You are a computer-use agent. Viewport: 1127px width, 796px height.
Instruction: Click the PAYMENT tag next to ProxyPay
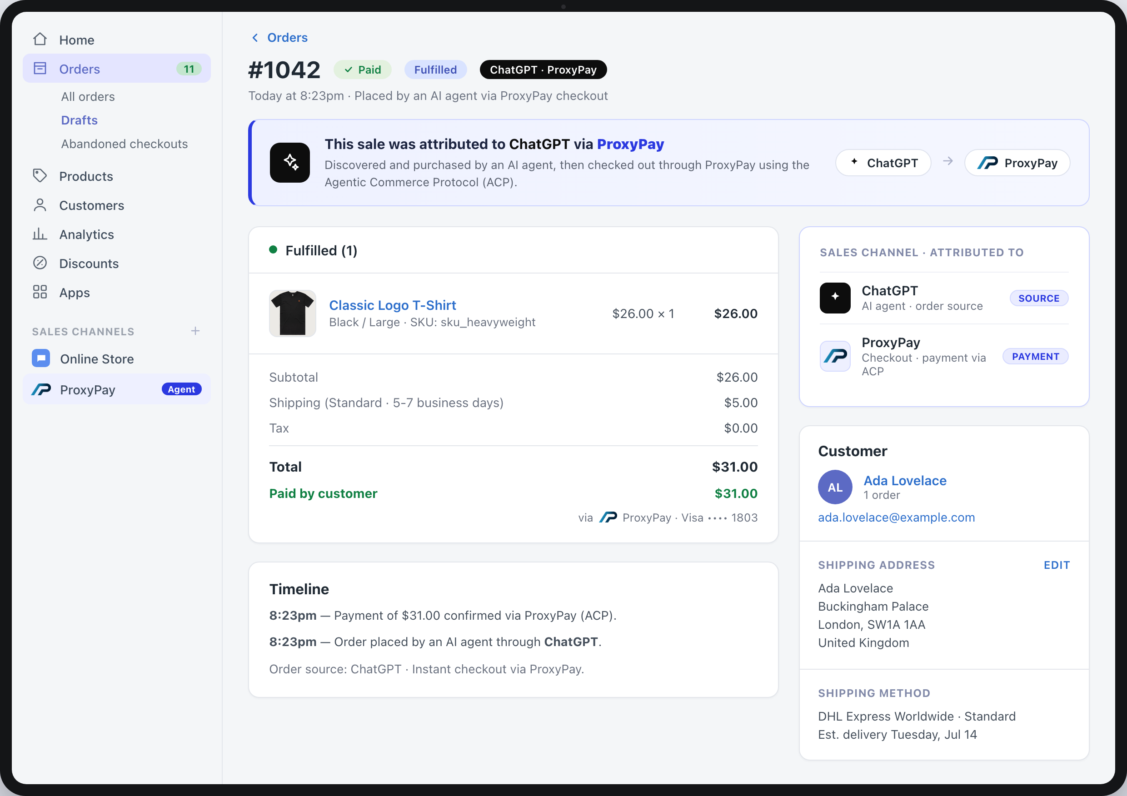[1036, 356]
